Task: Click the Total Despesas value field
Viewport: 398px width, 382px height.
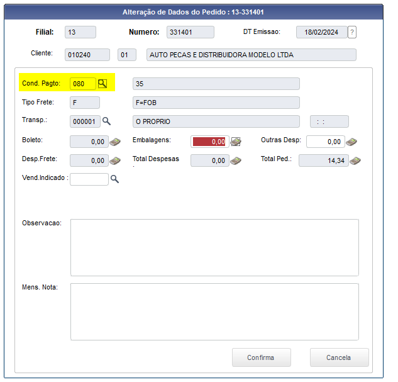Action: pyautogui.click(x=209, y=160)
